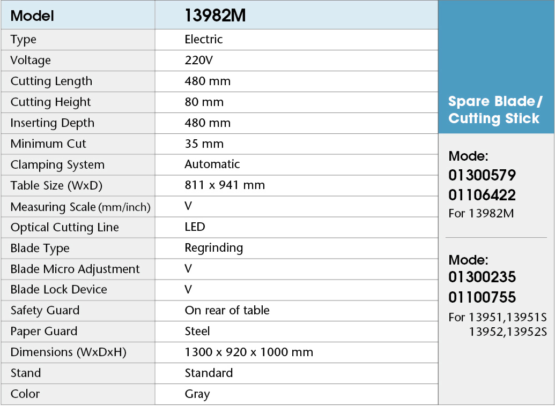Viewport: 555px width, 406px height.
Task: Select the Inserting Depth label
Action: point(53,123)
